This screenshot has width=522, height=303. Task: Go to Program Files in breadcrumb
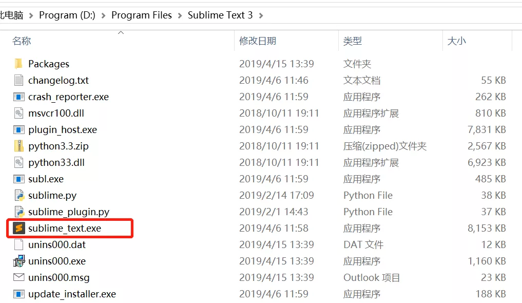[x=142, y=15]
